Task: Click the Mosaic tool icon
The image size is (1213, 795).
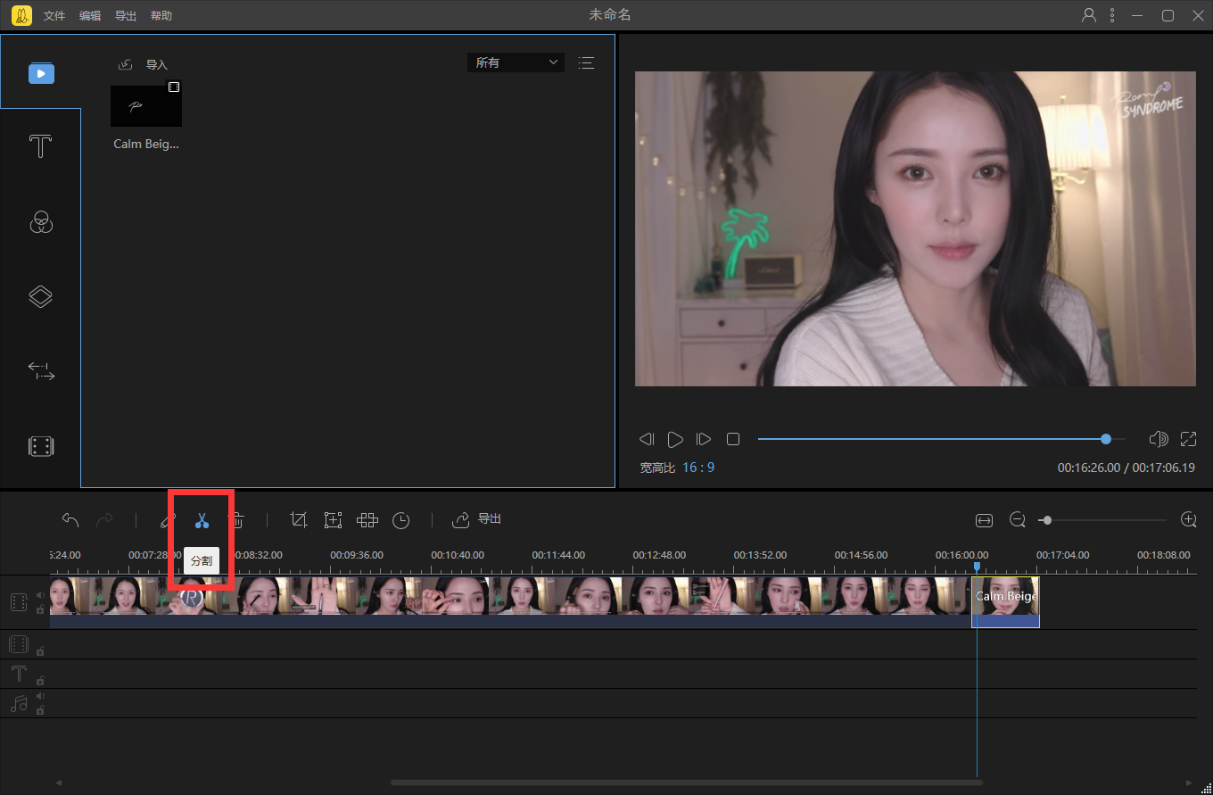Action: tap(367, 520)
